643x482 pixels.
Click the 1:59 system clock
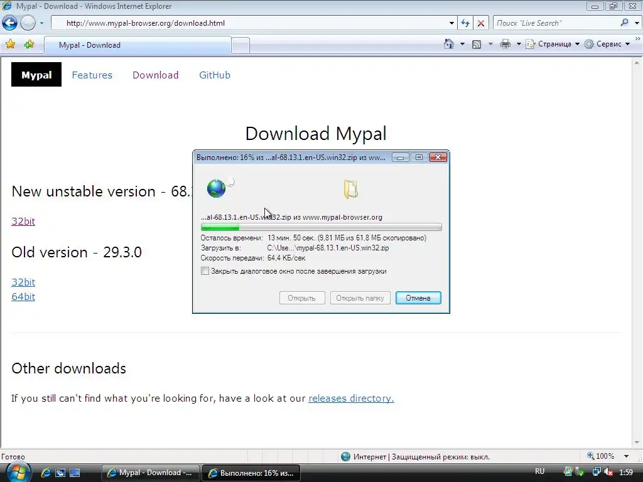coord(626,472)
